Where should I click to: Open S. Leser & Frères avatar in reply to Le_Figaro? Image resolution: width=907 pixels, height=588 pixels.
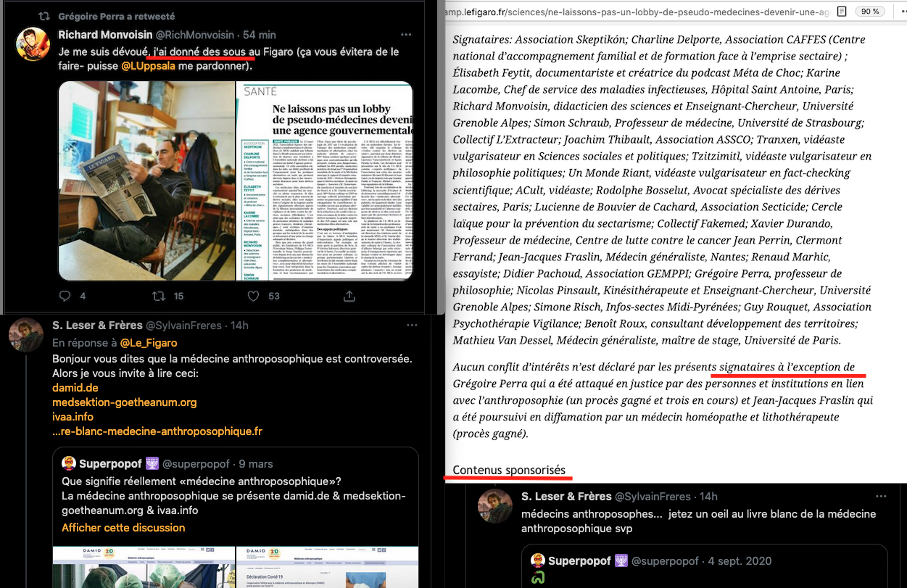[25, 336]
